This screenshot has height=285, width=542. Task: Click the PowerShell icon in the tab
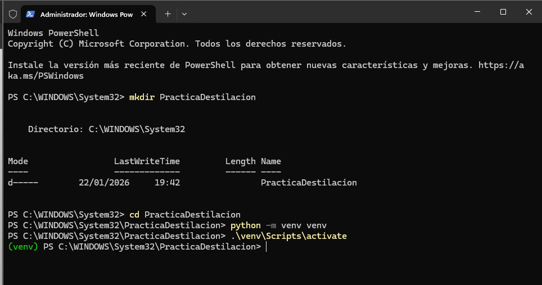click(x=30, y=14)
